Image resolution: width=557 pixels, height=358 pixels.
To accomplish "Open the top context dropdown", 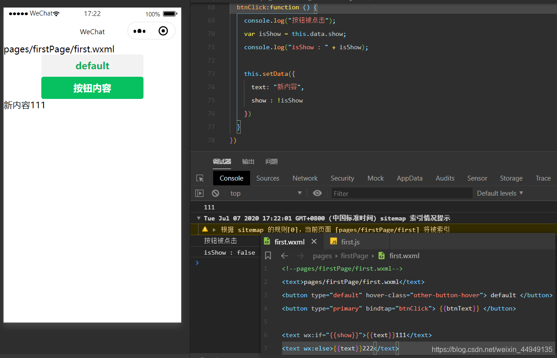I will 266,193.
